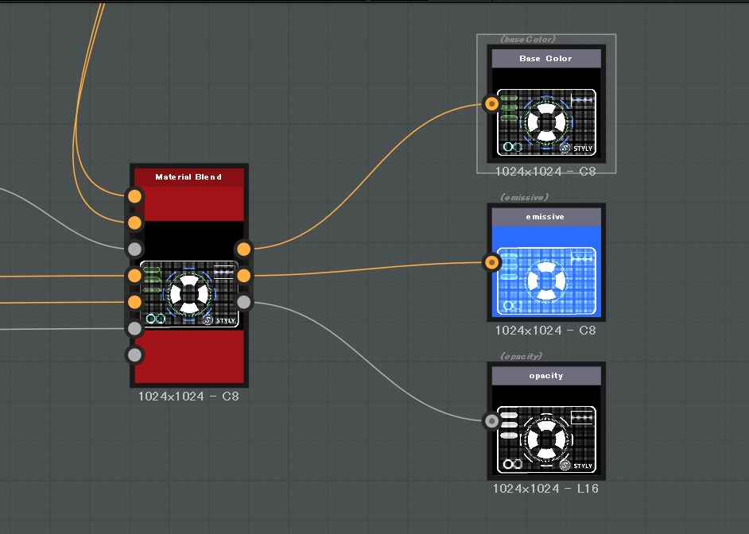Click the third, gray input pin on Material Blend
The image size is (749, 534).
pyautogui.click(x=134, y=249)
